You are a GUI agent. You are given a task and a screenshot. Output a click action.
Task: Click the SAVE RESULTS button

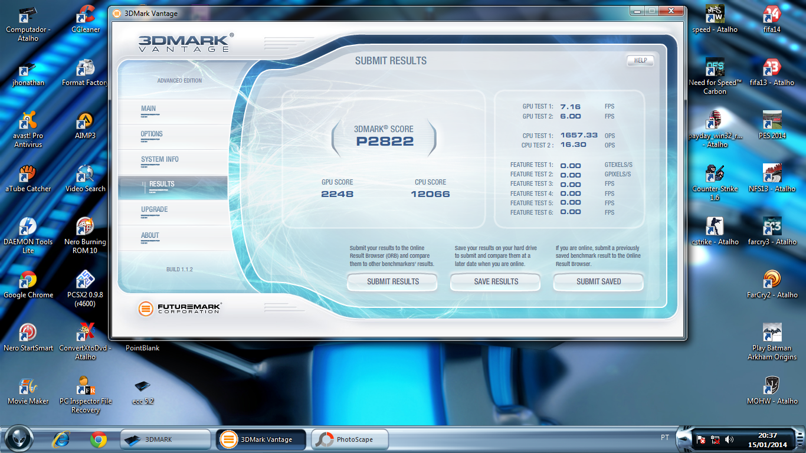(x=496, y=282)
